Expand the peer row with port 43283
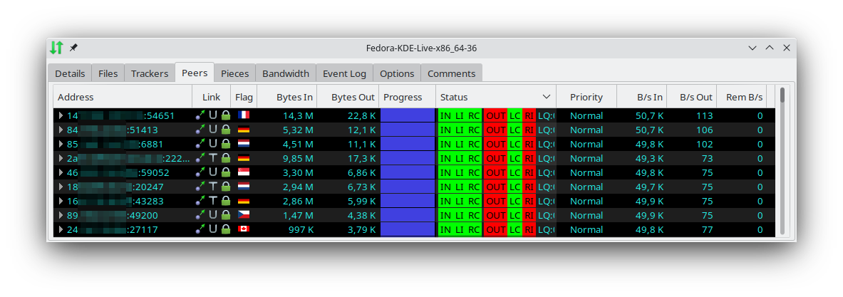Image resolution: width=843 pixels, height=297 pixels. pyautogui.click(x=61, y=201)
